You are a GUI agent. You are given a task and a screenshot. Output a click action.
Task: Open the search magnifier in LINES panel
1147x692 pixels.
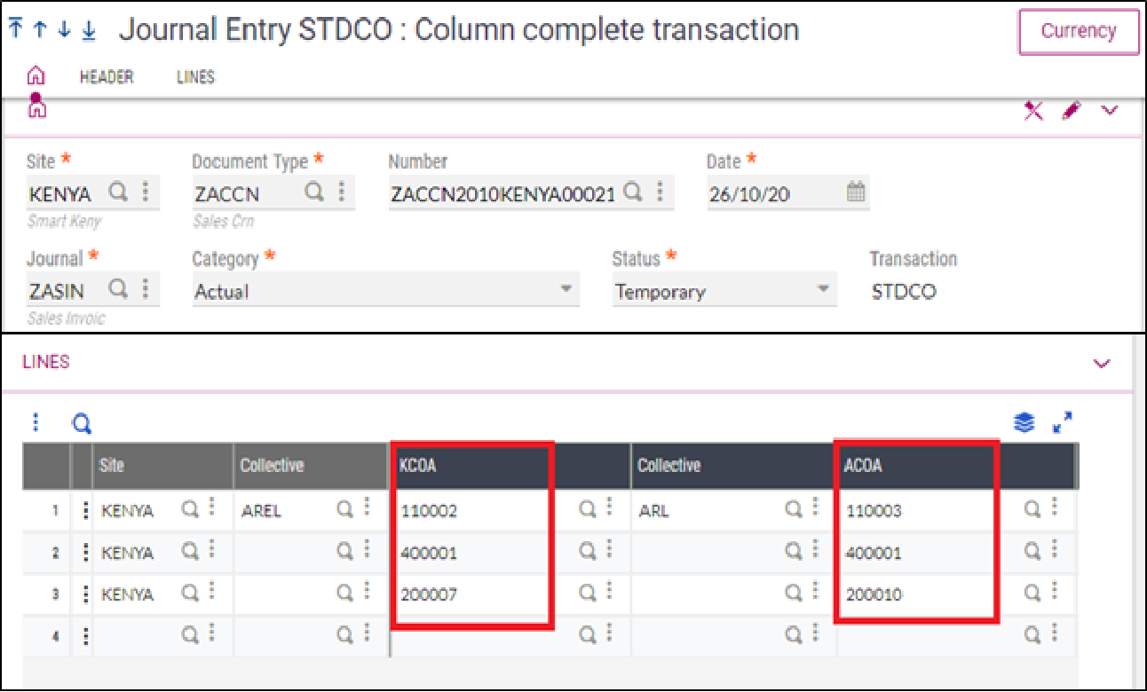(x=81, y=423)
